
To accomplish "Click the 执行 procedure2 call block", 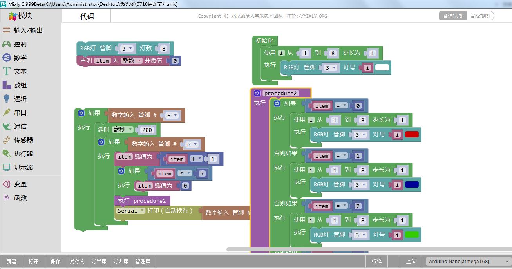I will [x=142, y=201].
